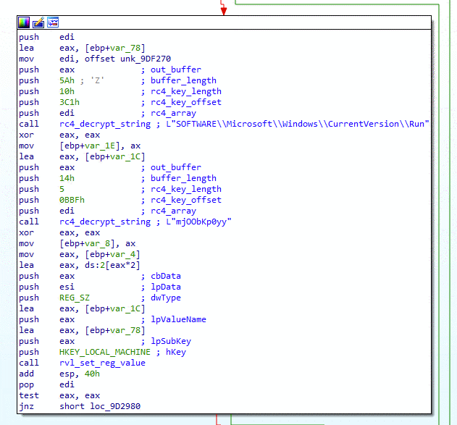Click var_4 operand
The height and width of the screenshot is (425, 457).
pyautogui.click(x=122, y=254)
